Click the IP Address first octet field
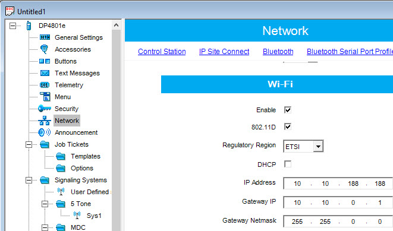The width and height of the screenshot is (393, 231). click(297, 183)
